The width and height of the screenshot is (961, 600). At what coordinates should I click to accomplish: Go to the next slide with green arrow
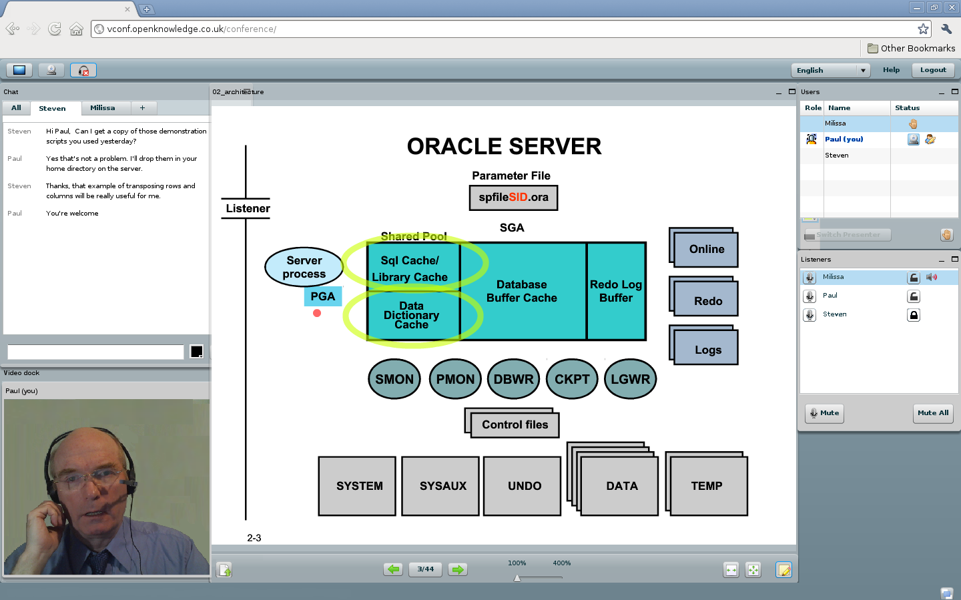point(457,569)
